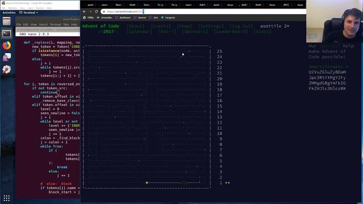Open day 5 in the calendar
Viewport: 363px width, 204px height.
[221, 161]
